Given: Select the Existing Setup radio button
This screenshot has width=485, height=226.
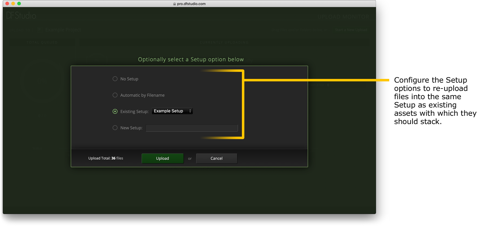Looking at the screenshot, I should pos(115,111).
